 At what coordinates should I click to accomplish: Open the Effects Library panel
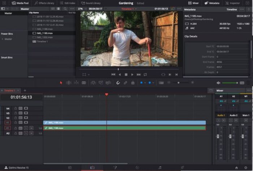click(44, 3)
